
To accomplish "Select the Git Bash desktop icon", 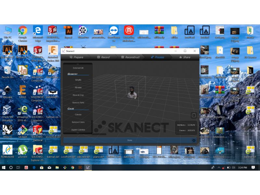I will [23, 132].
